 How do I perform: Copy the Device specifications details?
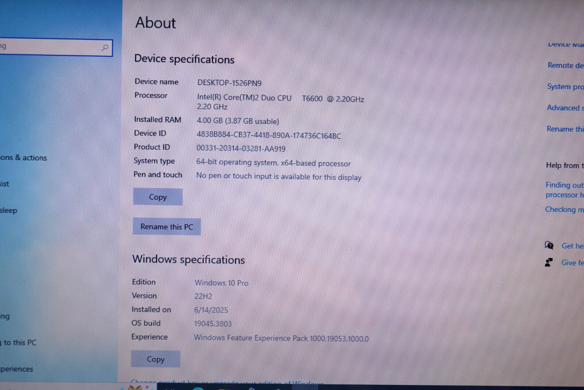click(x=158, y=197)
